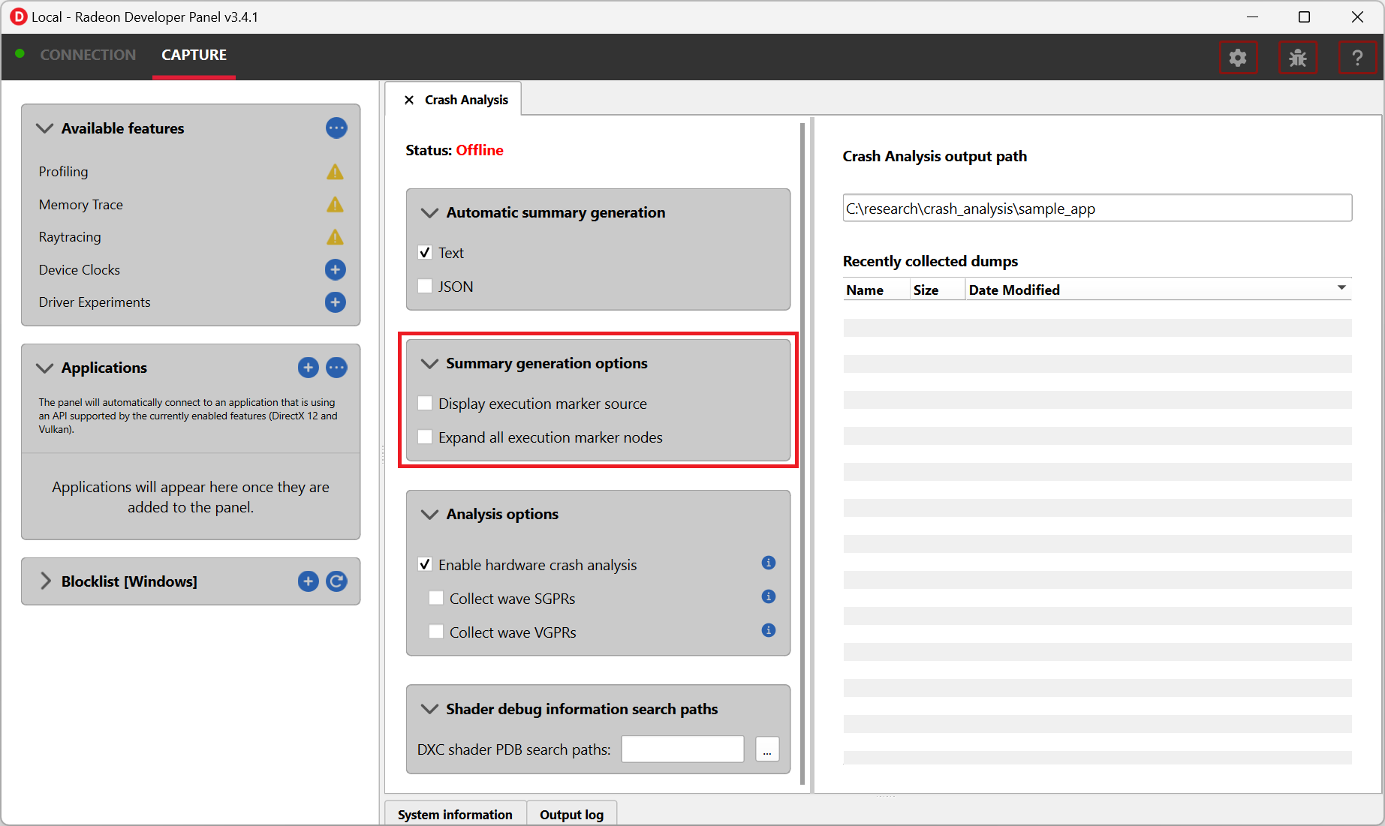Toggle Display execution marker source checkbox
The height and width of the screenshot is (826, 1385).
click(x=425, y=404)
